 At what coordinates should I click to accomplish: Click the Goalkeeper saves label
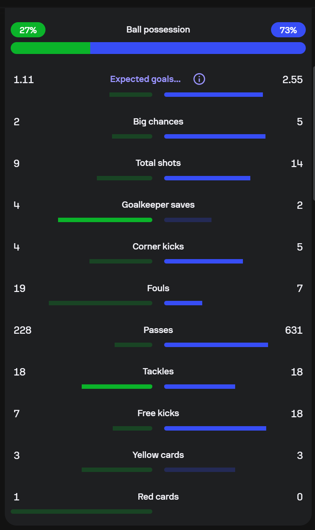[158, 205]
